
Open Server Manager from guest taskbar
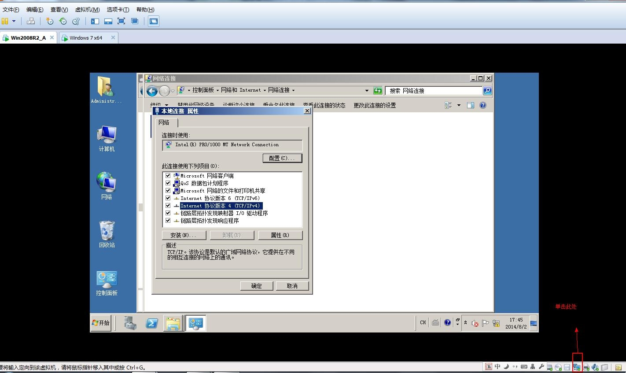(x=130, y=323)
